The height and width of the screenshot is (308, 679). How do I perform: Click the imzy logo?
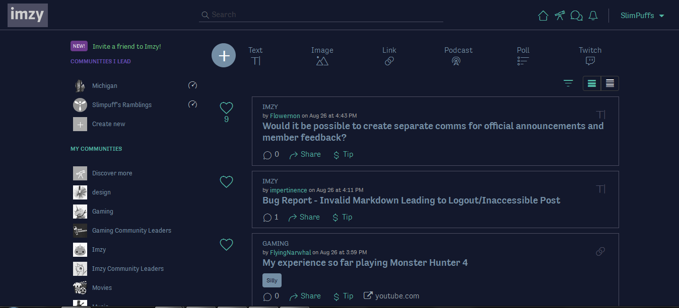click(28, 15)
